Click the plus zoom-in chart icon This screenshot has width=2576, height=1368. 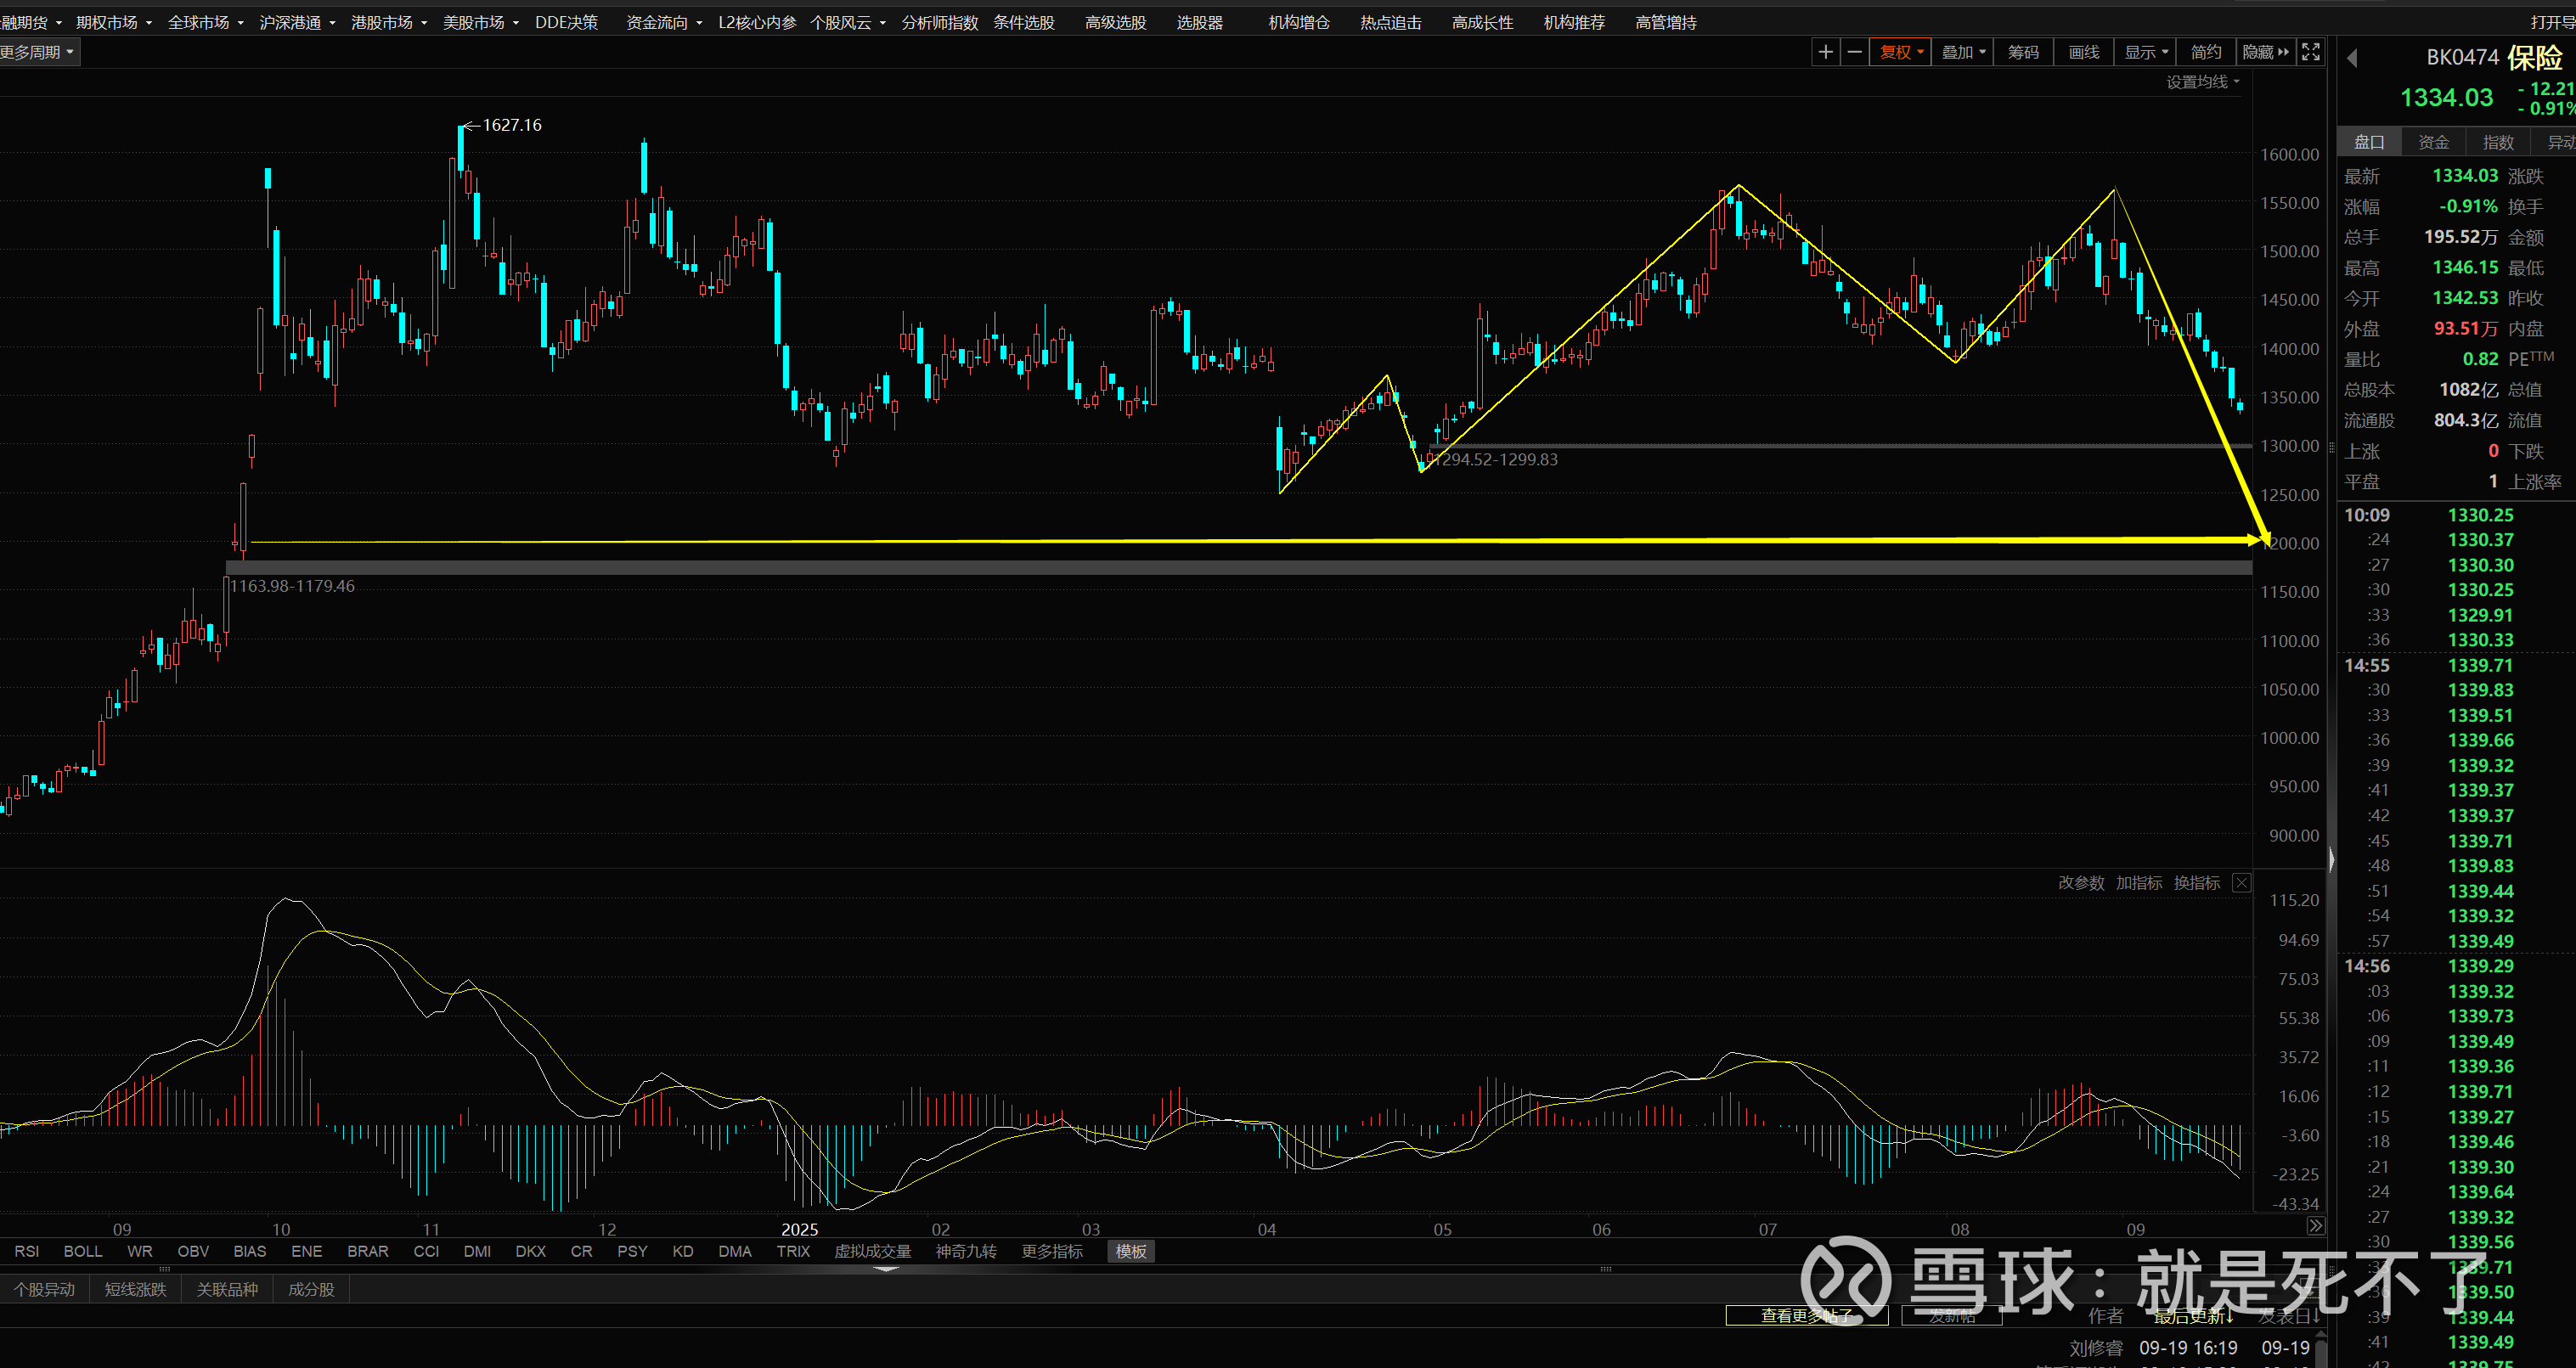click(1825, 52)
